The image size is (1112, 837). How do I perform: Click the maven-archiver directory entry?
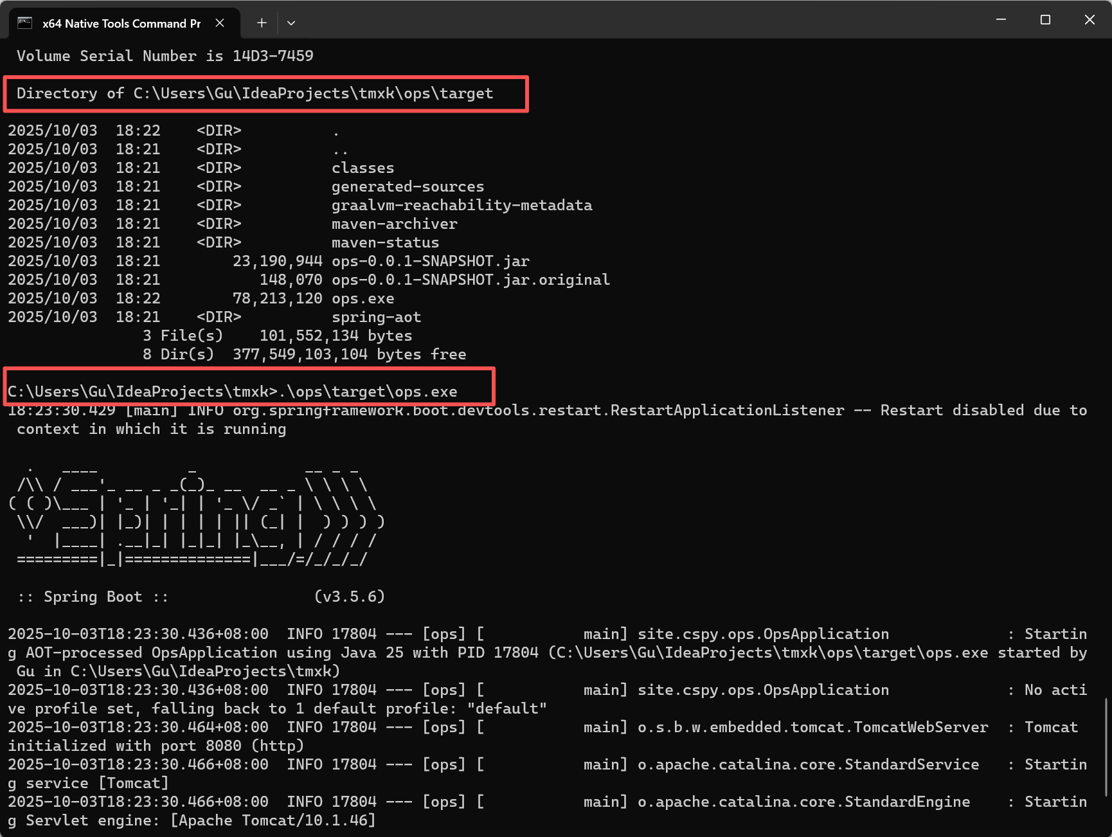(394, 223)
